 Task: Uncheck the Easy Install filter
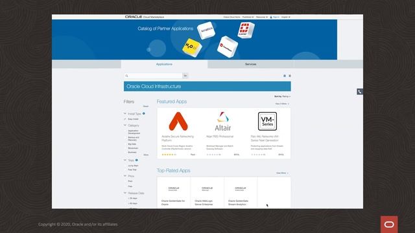pyautogui.click(x=125, y=119)
